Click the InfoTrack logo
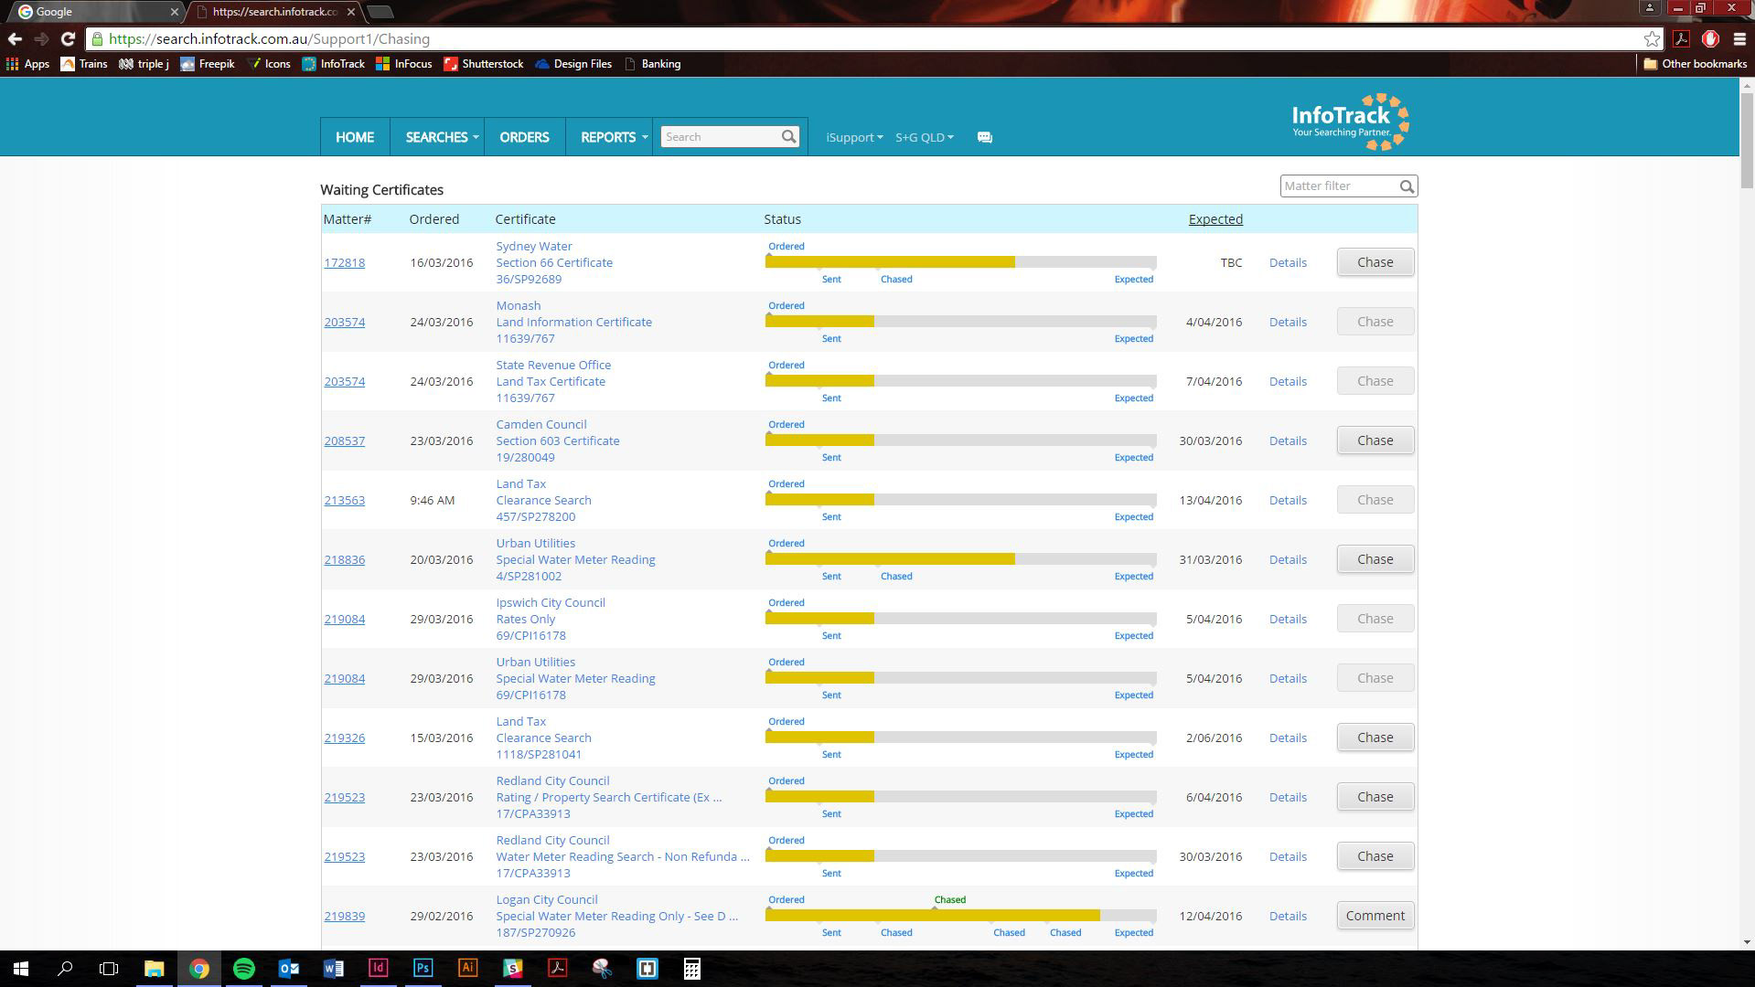1755x987 pixels. point(1350,122)
